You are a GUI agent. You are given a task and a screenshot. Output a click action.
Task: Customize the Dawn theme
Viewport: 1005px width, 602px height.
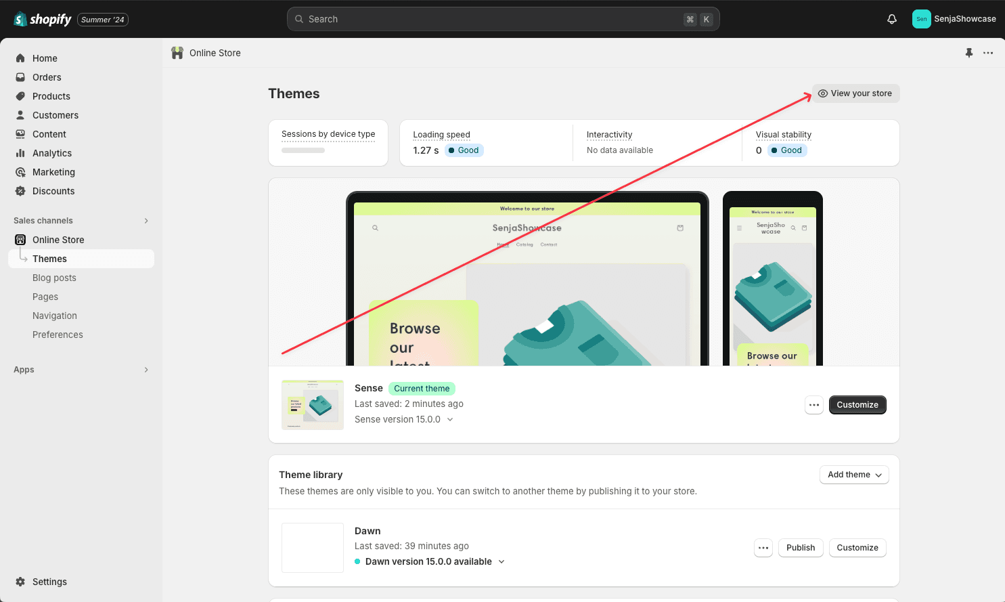click(857, 548)
